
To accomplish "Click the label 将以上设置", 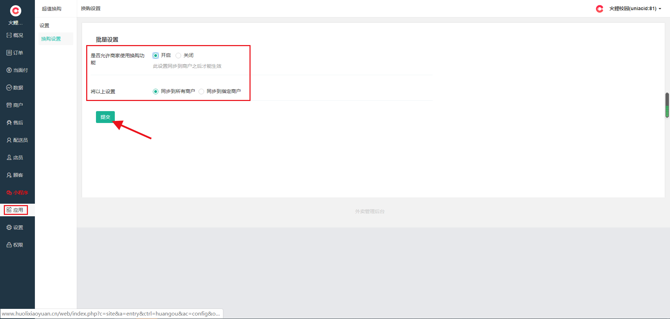I will [103, 92].
